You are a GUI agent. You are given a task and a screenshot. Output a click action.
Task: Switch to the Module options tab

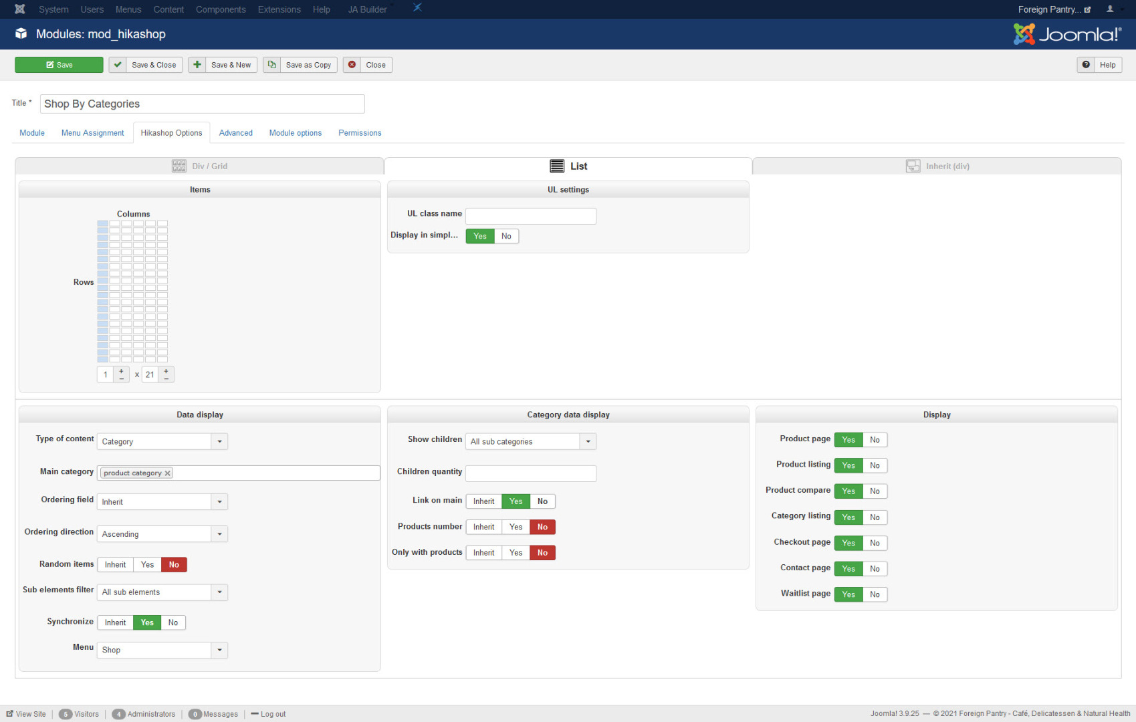tap(296, 133)
